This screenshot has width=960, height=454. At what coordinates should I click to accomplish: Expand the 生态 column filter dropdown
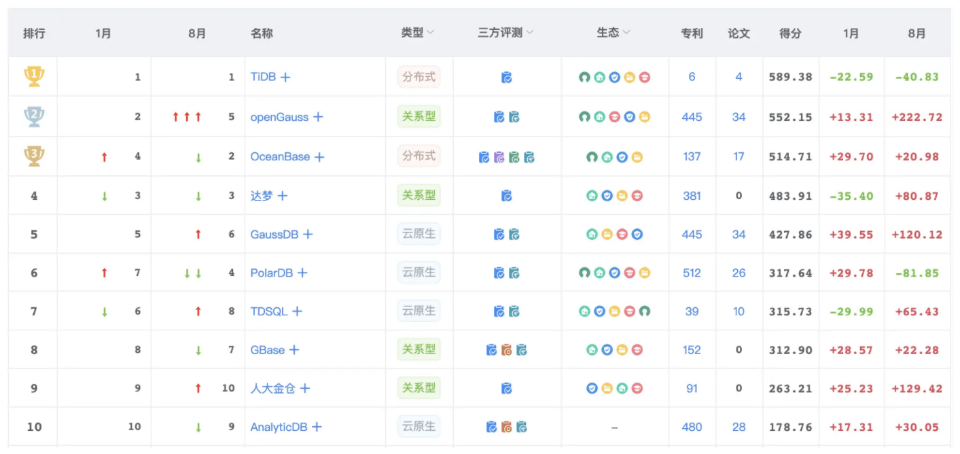tap(626, 33)
